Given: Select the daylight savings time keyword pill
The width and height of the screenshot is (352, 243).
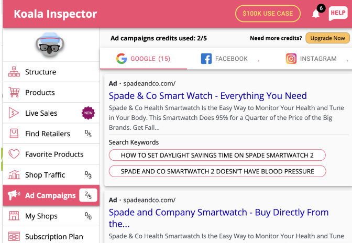Looking at the screenshot, I should (217, 155).
